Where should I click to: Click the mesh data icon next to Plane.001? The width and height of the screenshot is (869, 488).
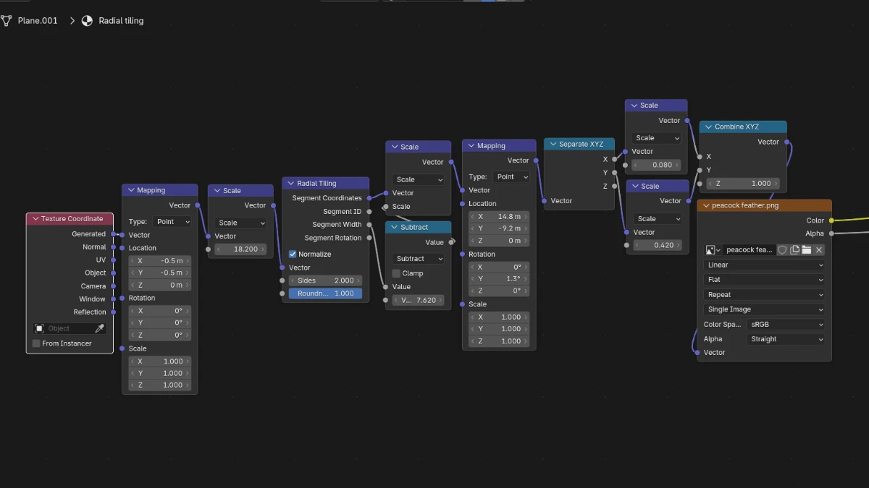7,20
